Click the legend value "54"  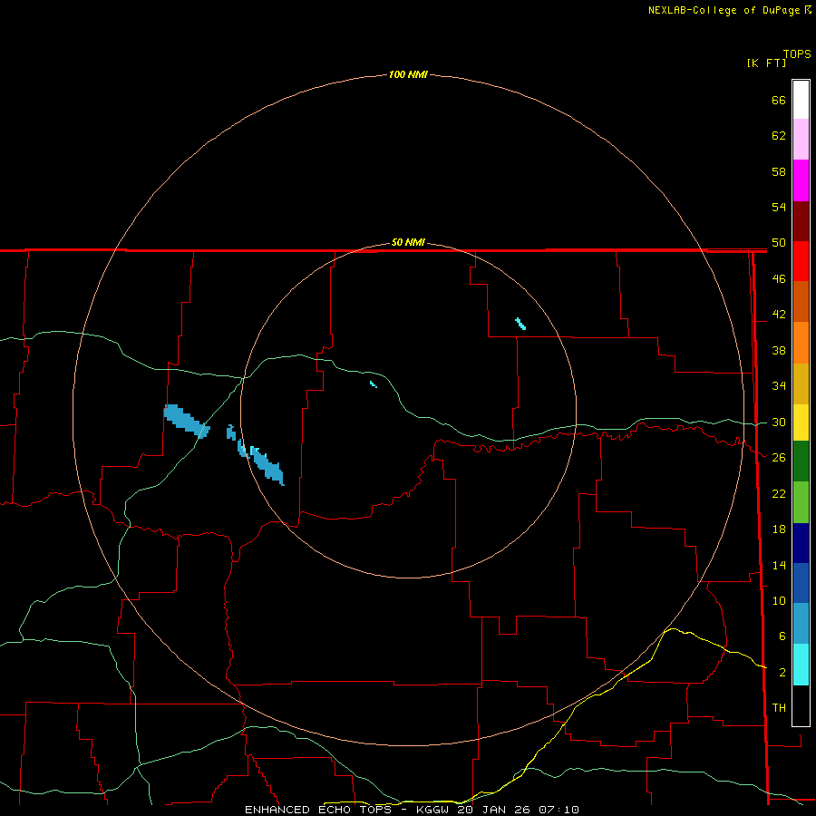click(779, 207)
